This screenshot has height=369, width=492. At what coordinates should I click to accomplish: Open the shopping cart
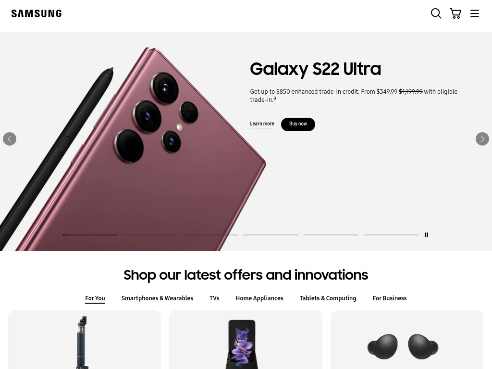[x=455, y=13]
